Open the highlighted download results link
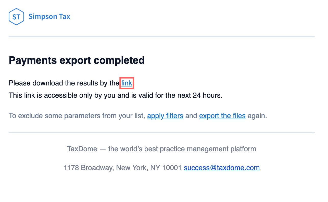Image resolution: width=328 pixels, height=202 pixels. (x=127, y=83)
